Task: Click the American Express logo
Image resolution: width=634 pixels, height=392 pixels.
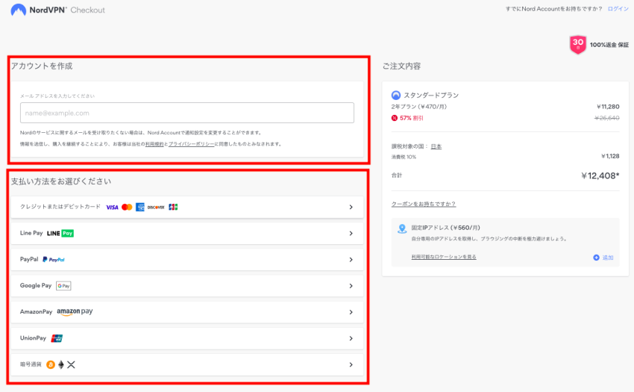Action: (x=140, y=207)
